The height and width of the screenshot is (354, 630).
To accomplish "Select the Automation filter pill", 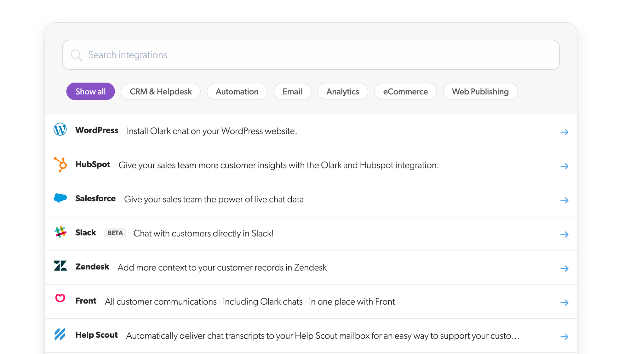I will point(237,91).
